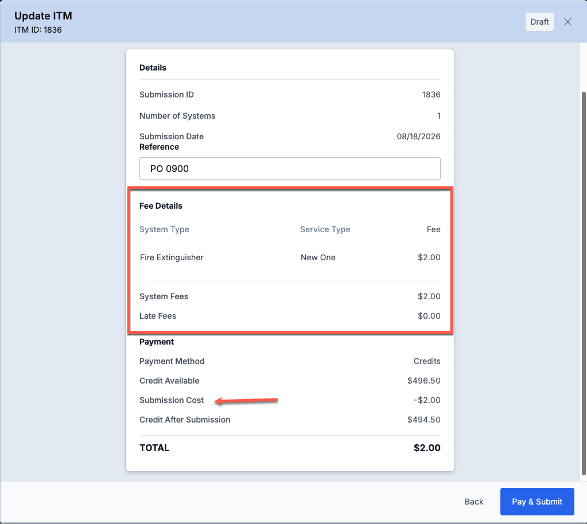Click the Payment section heading

(x=157, y=342)
